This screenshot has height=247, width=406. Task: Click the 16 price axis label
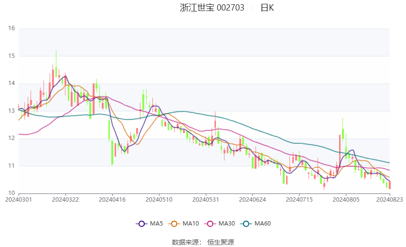click(x=11, y=28)
